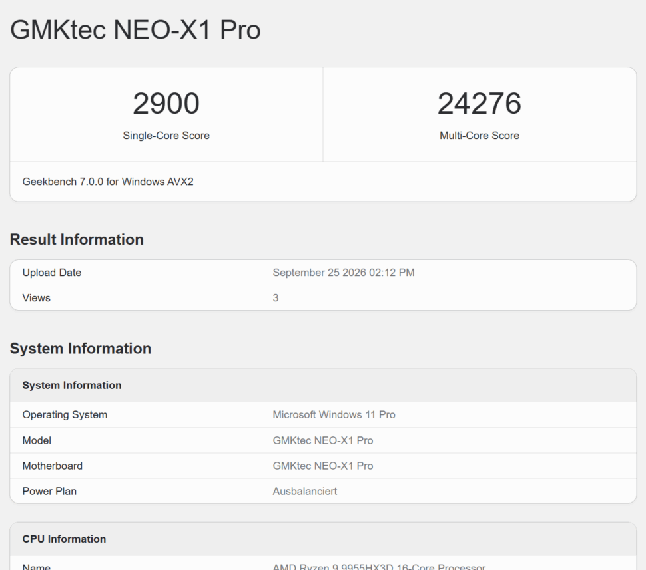Select the Microsoft Windows 11 Pro value
The width and height of the screenshot is (646, 570).
click(334, 415)
